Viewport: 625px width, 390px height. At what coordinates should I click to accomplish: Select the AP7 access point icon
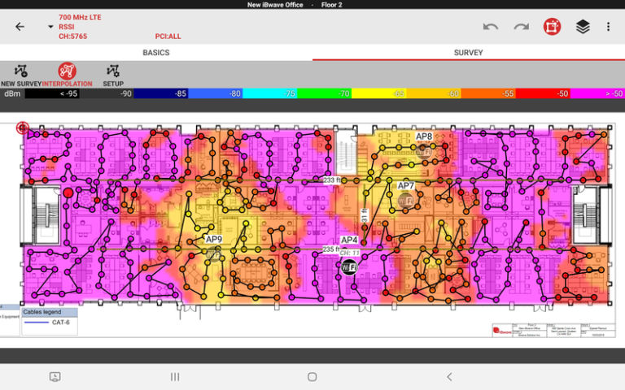click(404, 199)
